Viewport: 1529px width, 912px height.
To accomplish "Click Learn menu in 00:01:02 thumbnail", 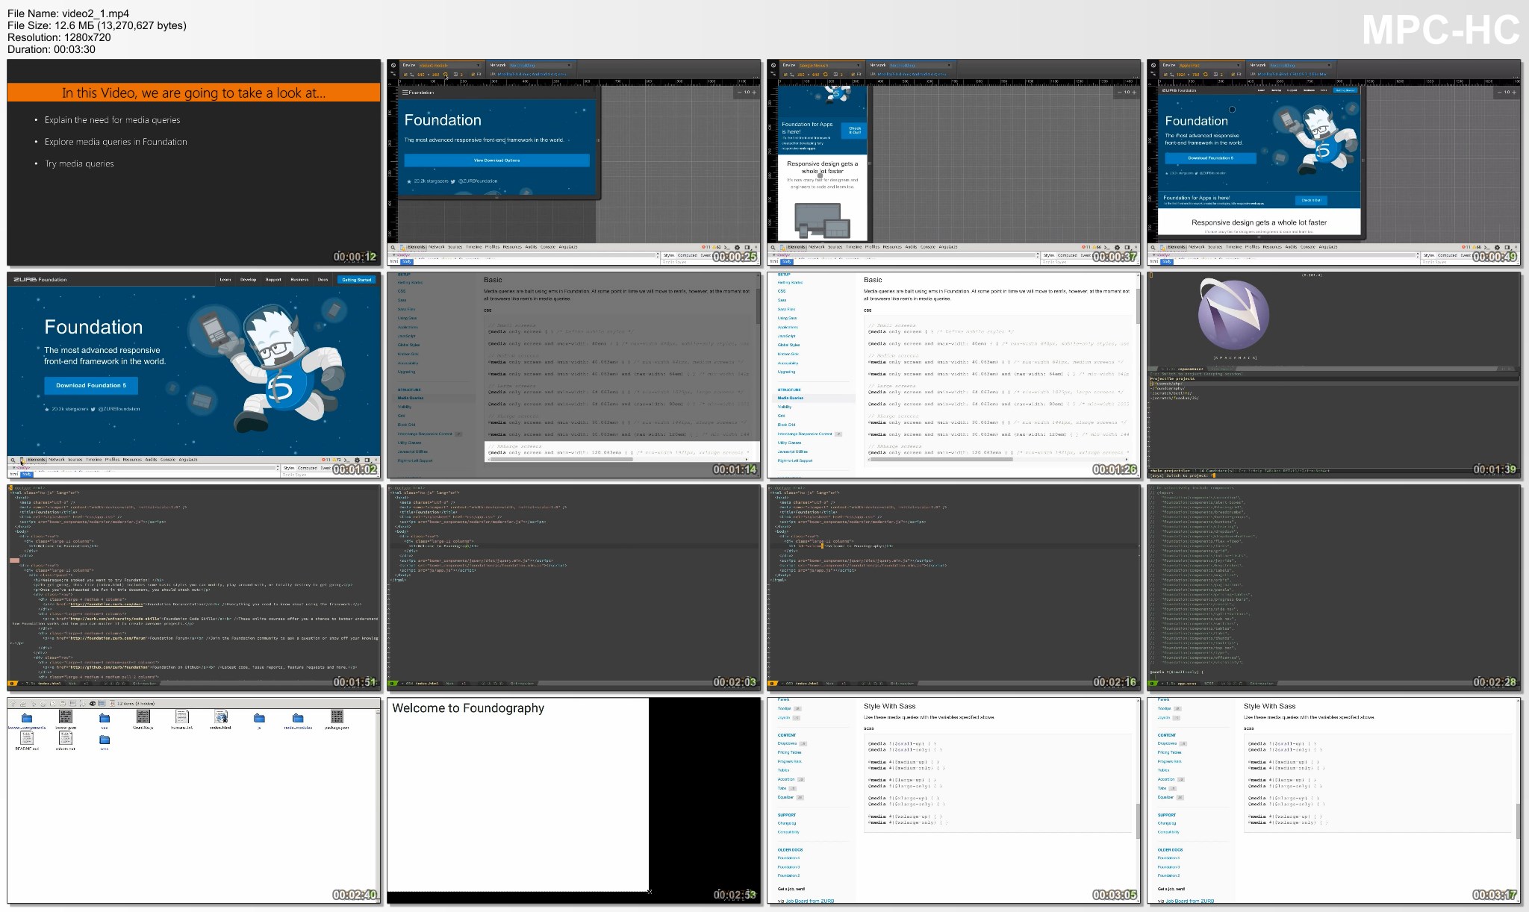I will click(225, 279).
